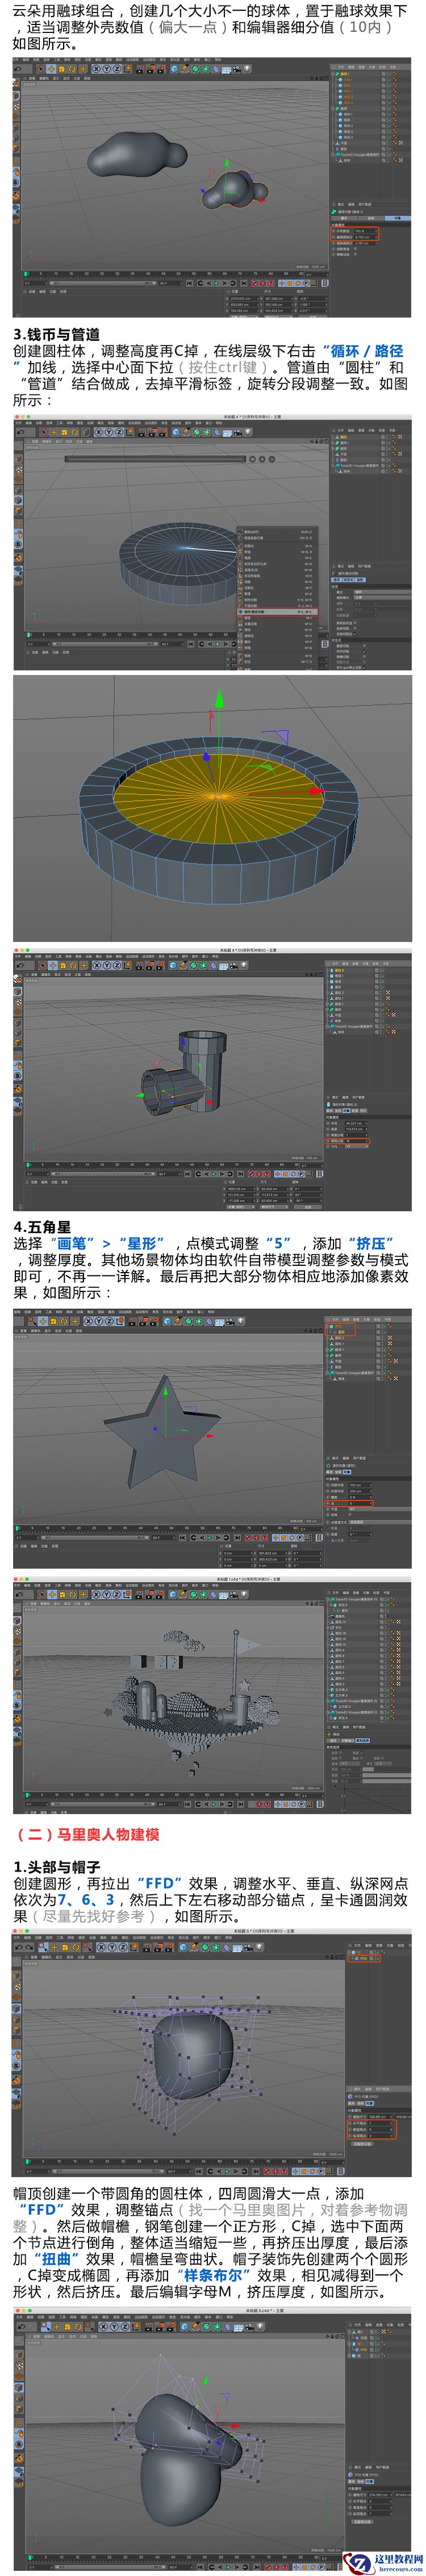The width and height of the screenshot is (426, 2576).
Task: Click the blue text "星形"
Action: (x=142, y=1243)
